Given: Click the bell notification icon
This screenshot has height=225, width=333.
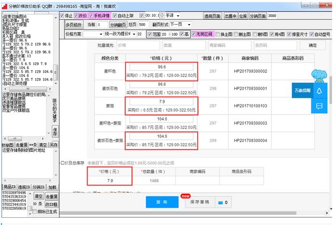Looking at the screenshot, I should (x=319, y=91).
